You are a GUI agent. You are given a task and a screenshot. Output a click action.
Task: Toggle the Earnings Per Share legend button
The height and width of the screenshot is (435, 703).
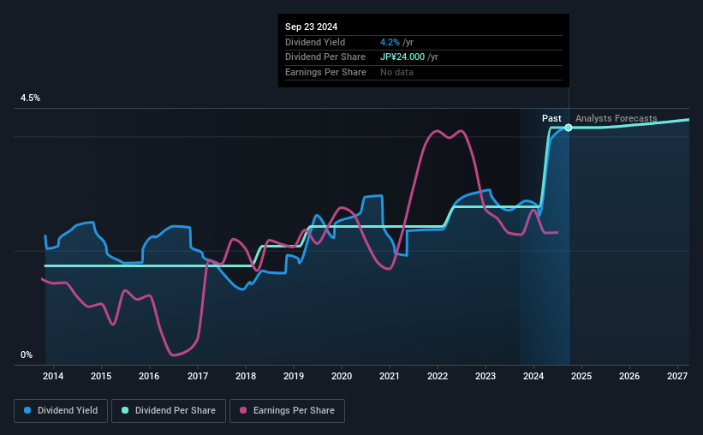(x=287, y=411)
